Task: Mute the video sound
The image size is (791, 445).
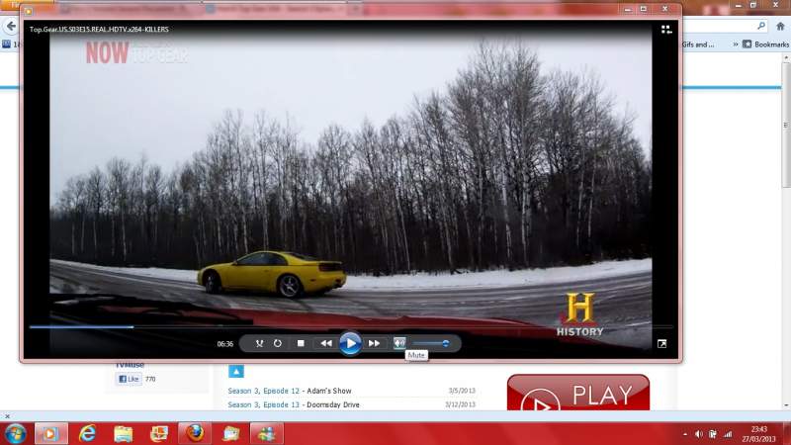Action: click(399, 343)
